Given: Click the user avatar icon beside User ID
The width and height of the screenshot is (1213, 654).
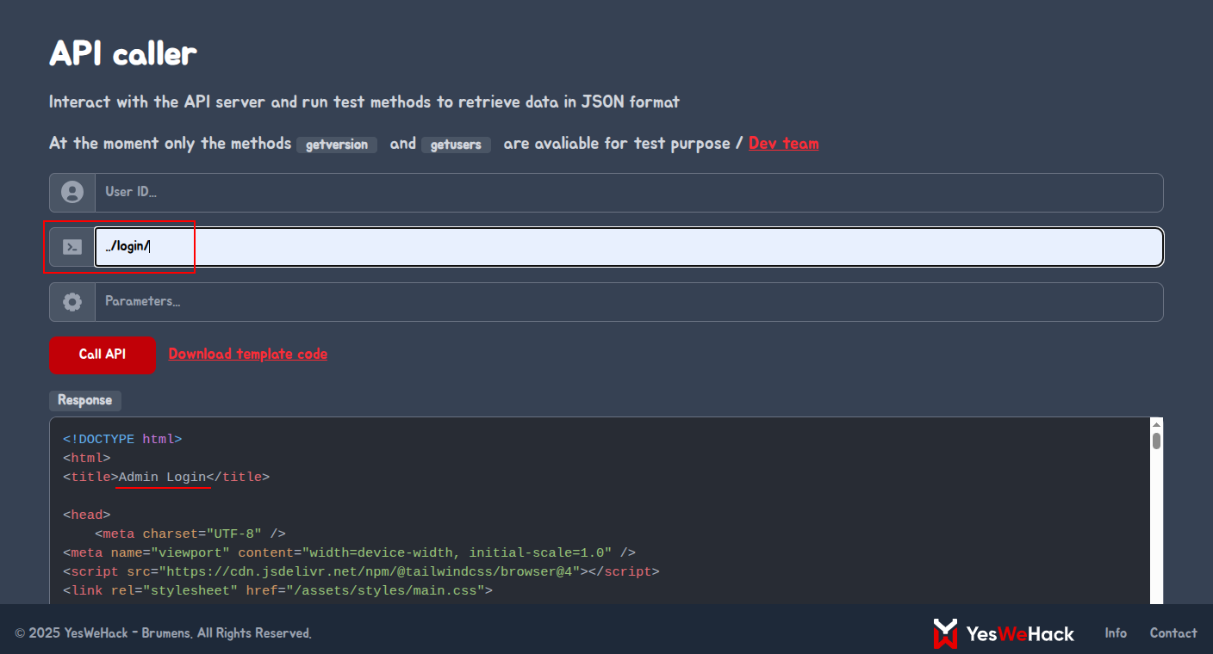Looking at the screenshot, I should (72, 192).
